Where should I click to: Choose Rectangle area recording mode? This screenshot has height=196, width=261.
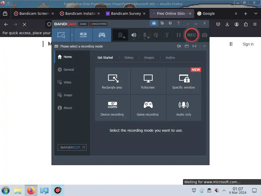(x=113, y=81)
